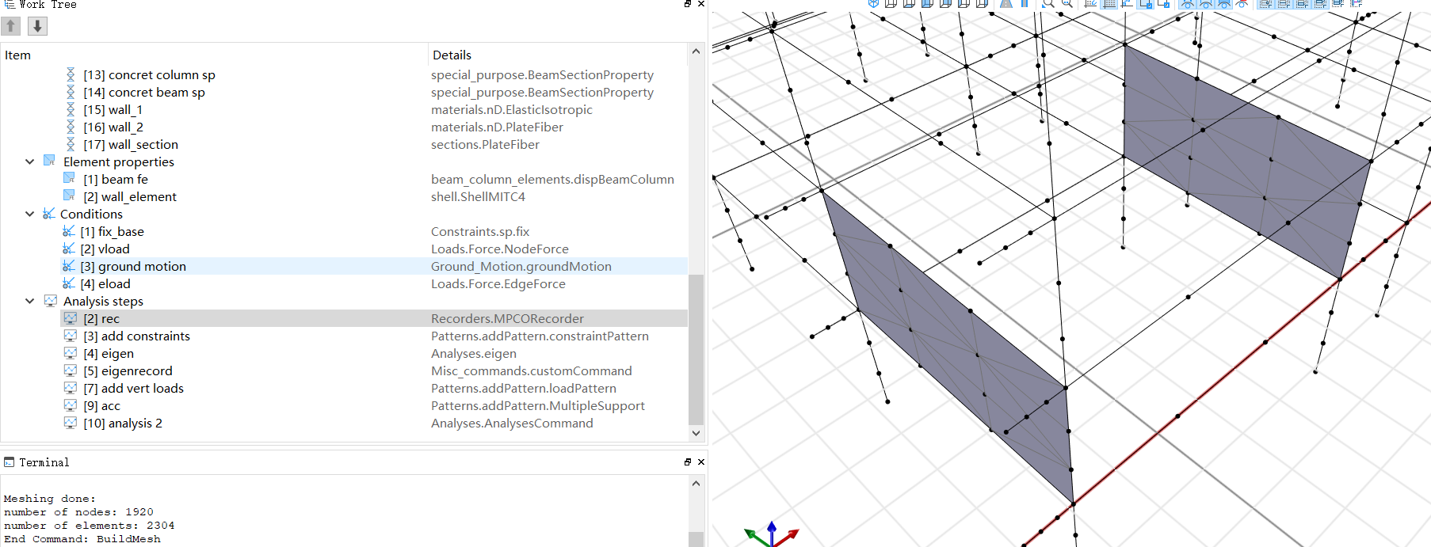
Task: Click the fix_base condition icon
Action: (69, 231)
